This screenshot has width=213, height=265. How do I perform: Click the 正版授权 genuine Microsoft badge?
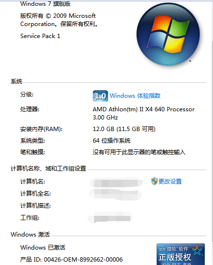(x=181, y=254)
